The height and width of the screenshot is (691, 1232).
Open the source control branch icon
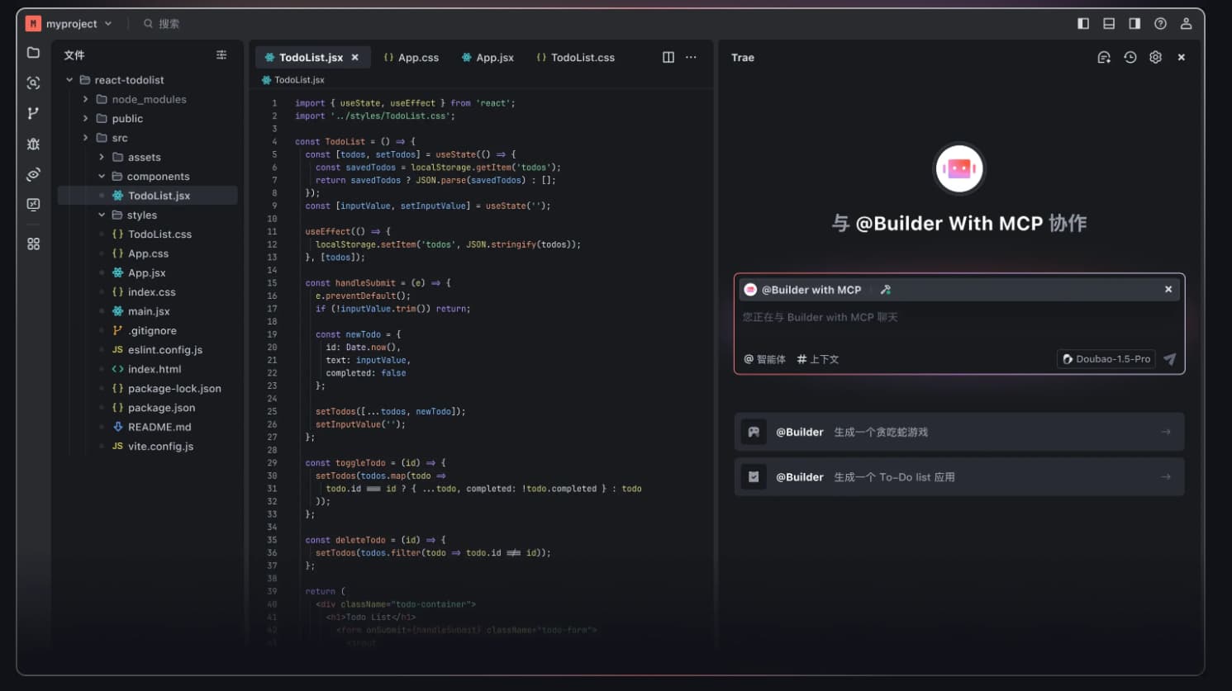(33, 113)
